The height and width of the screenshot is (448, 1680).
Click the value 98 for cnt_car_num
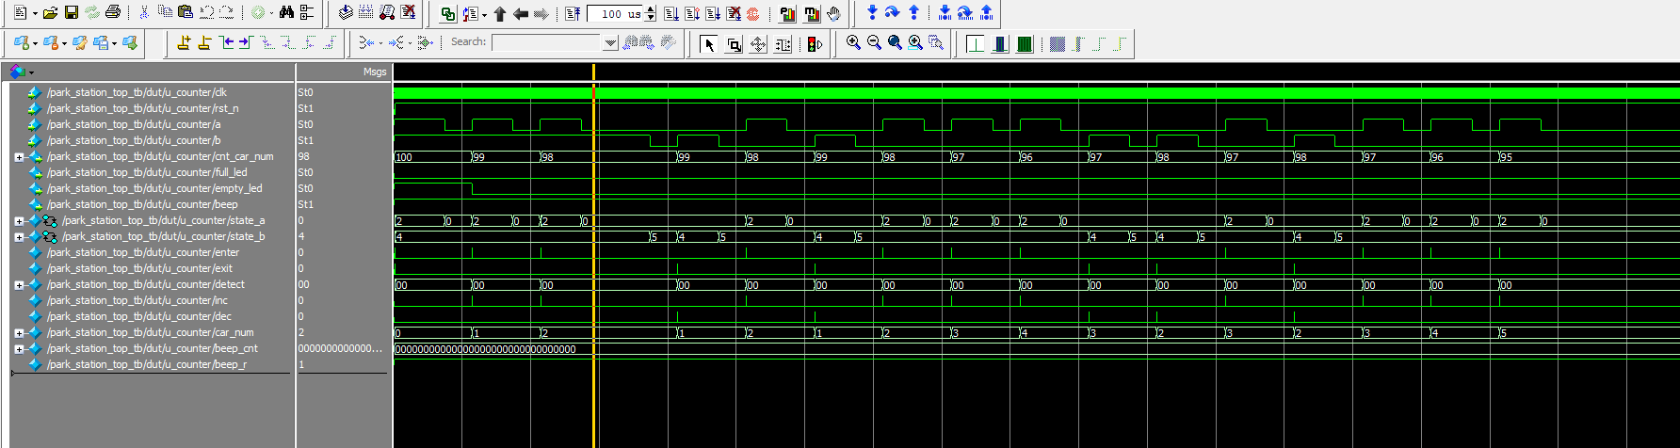(304, 156)
